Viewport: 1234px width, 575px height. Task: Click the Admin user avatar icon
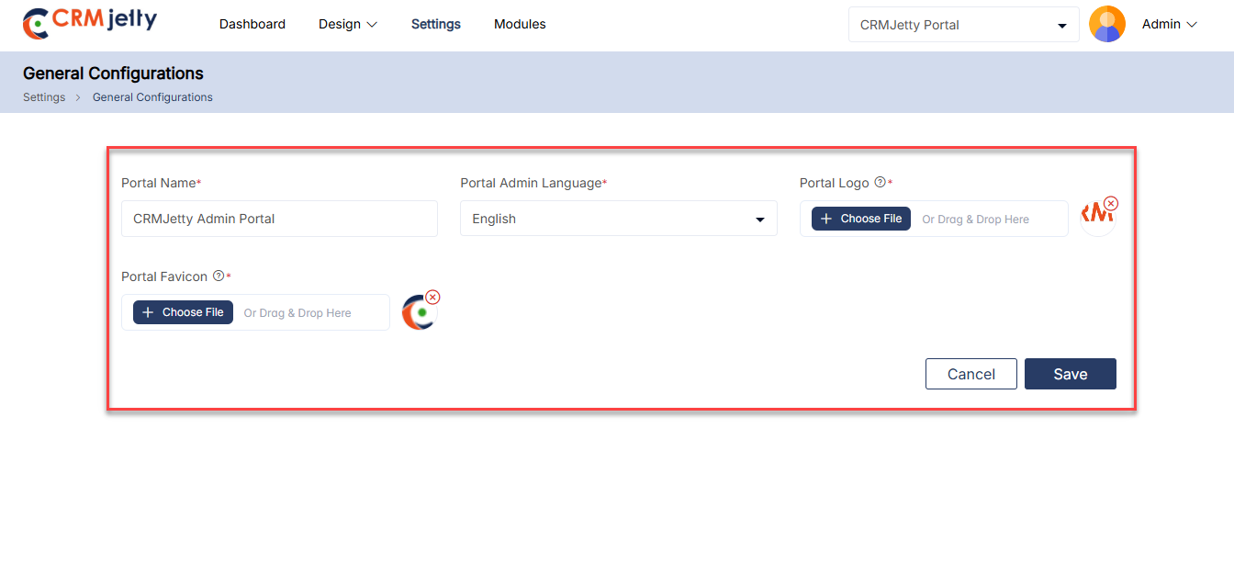1106,25
